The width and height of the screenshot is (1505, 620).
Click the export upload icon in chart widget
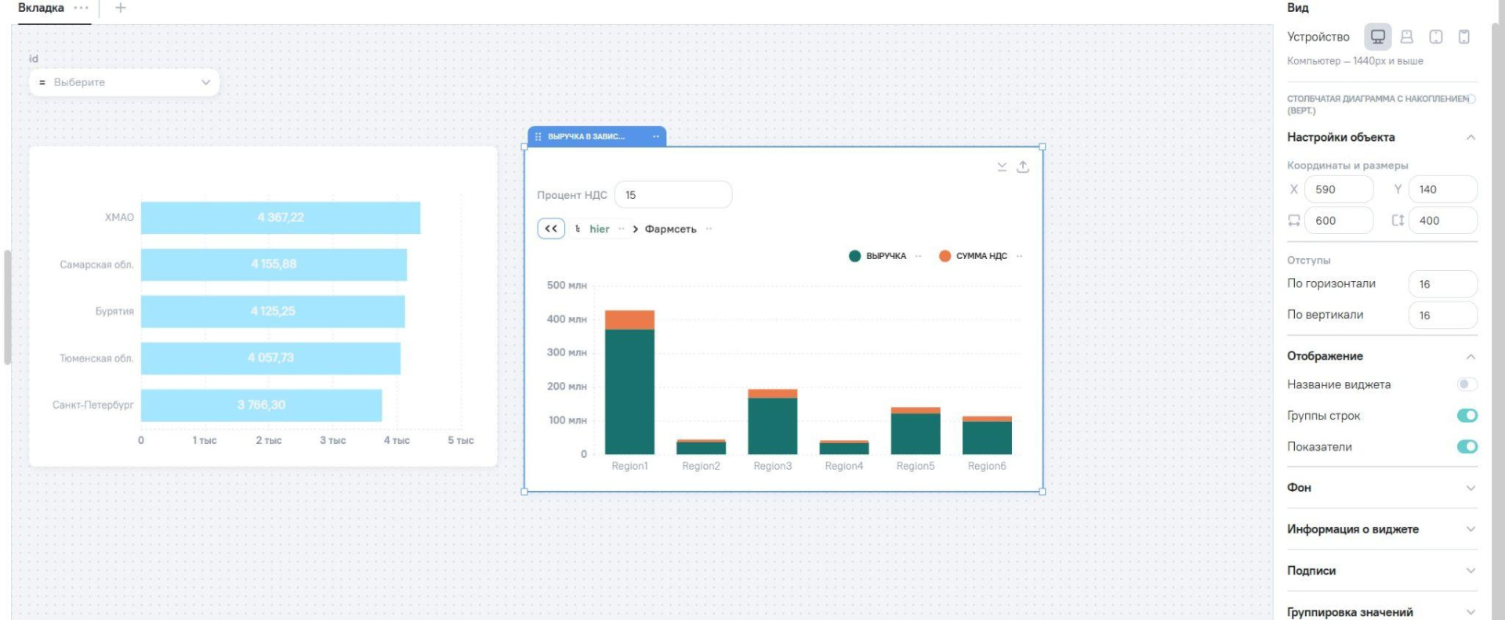click(1023, 167)
